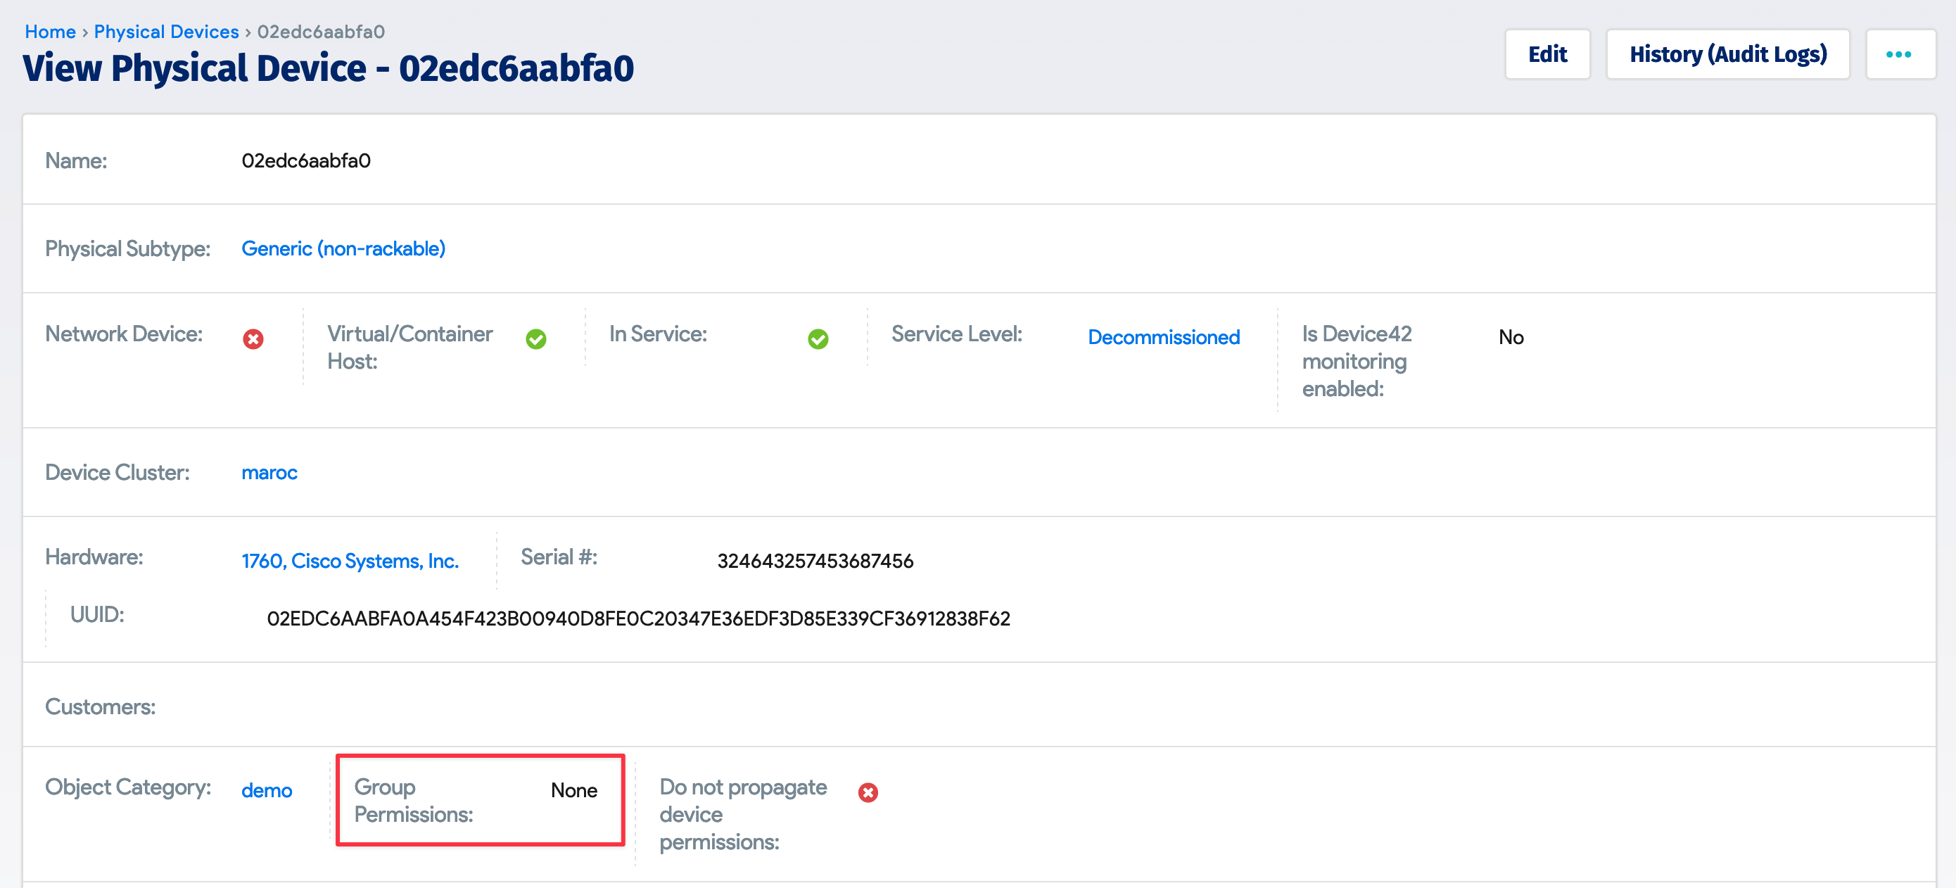Click the page title View Physical Device
Screen dimensions: 1956x888
pyautogui.click(x=328, y=68)
